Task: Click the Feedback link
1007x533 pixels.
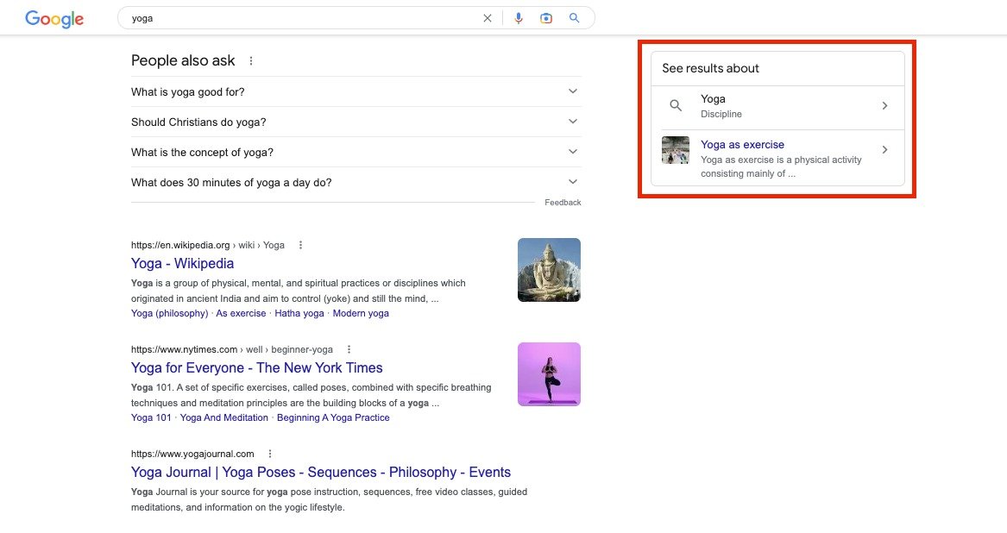Action: [x=563, y=202]
